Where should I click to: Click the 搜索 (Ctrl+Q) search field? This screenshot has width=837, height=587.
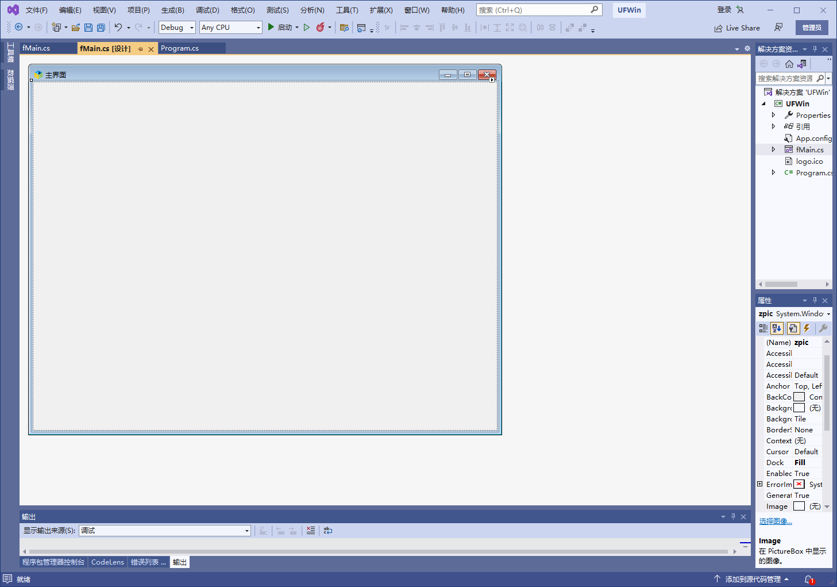pos(539,10)
